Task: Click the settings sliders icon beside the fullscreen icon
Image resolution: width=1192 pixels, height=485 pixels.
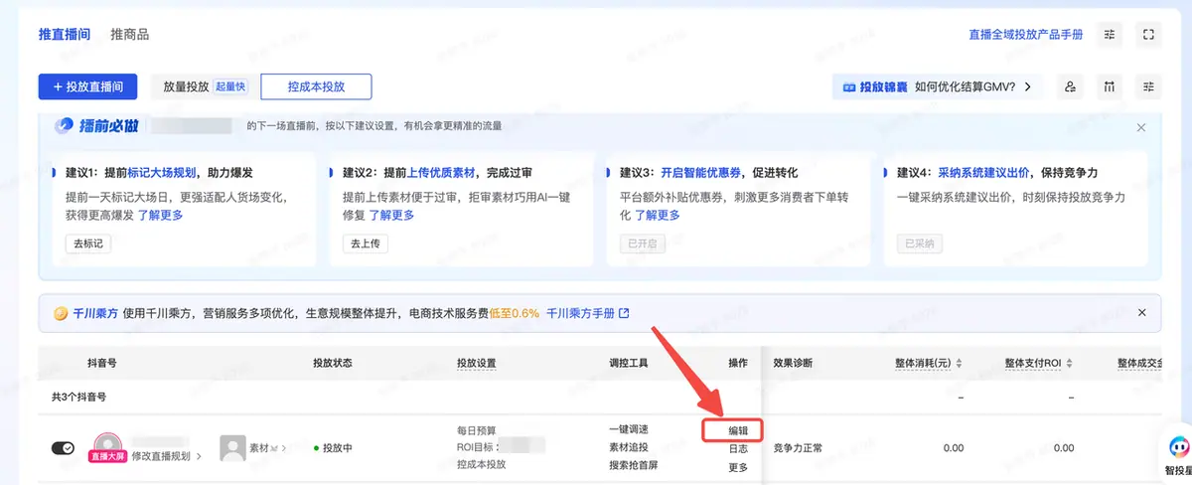Action: (x=1110, y=35)
